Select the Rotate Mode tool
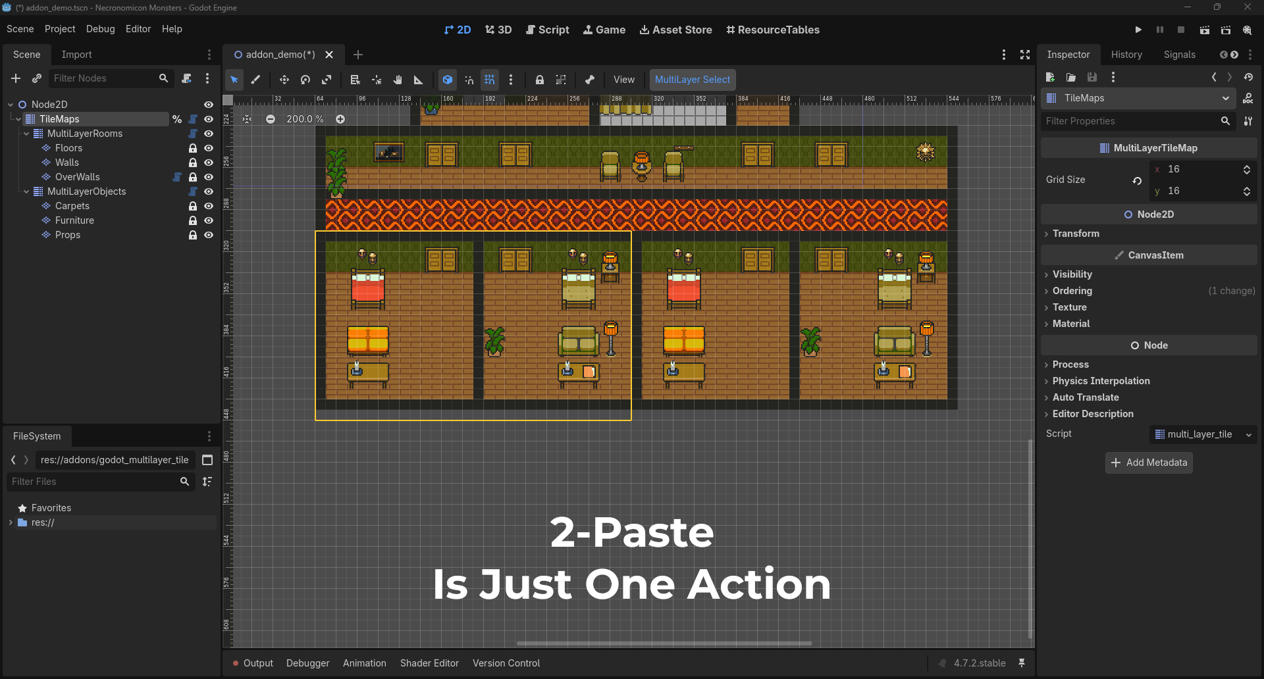 [305, 80]
